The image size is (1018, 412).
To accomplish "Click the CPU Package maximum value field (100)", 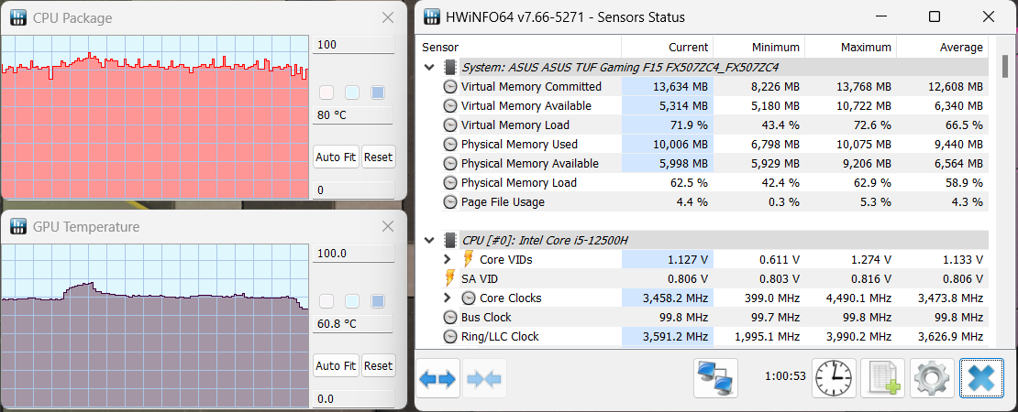I will 353,45.
